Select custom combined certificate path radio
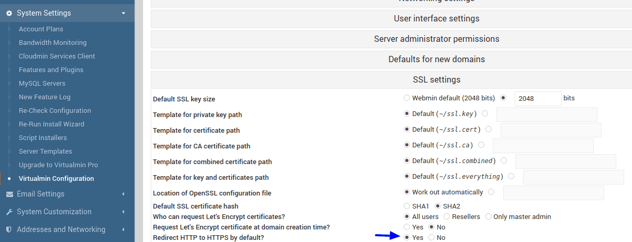The height and width of the screenshot is (242, 632). click(504, 160)
